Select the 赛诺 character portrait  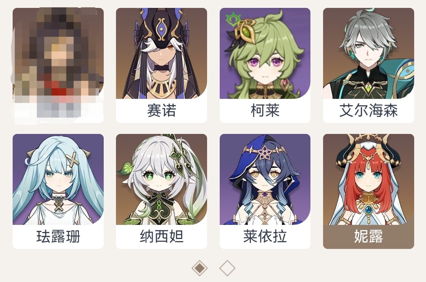click(x=161, y=54)
